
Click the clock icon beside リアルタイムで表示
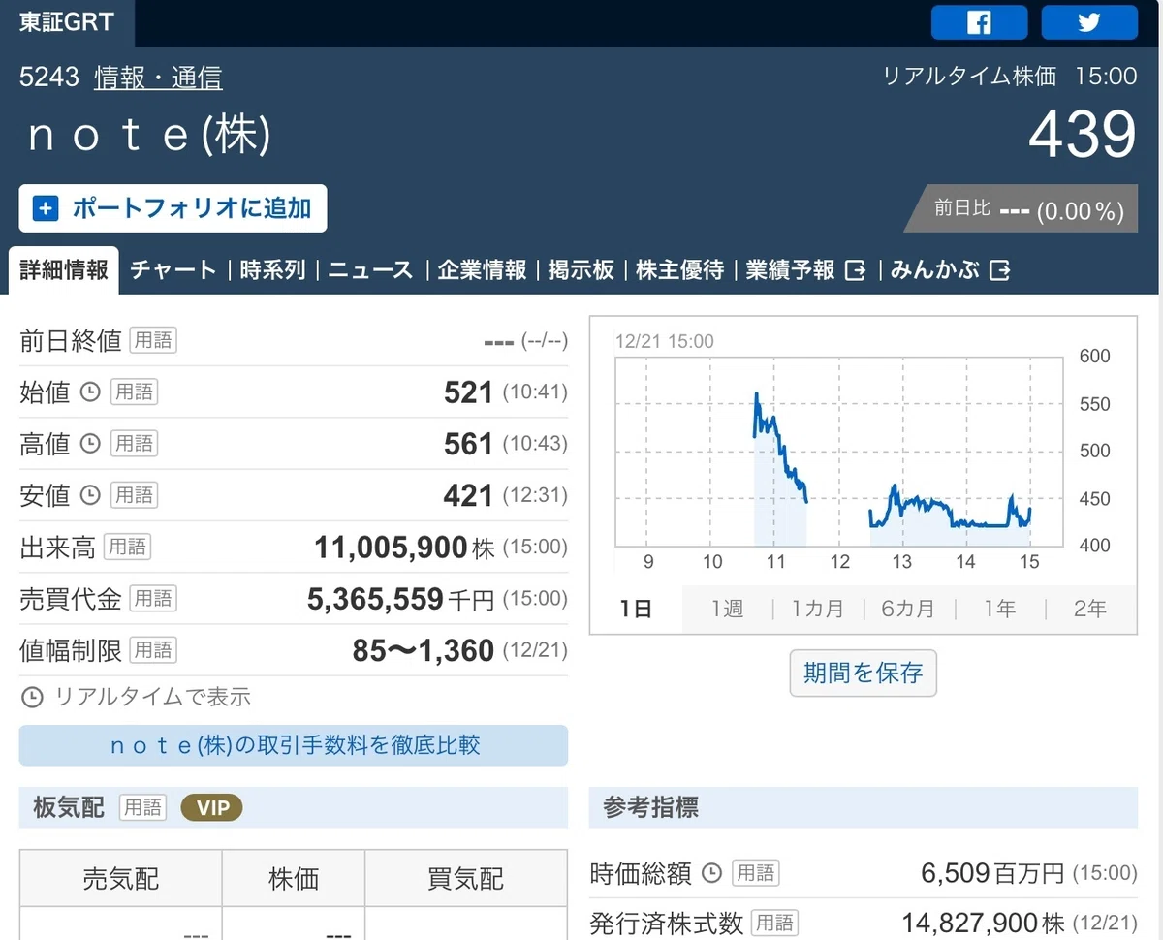point(32,697)
